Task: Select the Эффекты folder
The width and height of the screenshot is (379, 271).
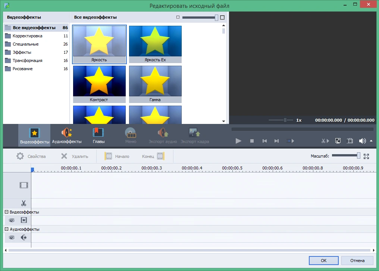Action: 36,52
